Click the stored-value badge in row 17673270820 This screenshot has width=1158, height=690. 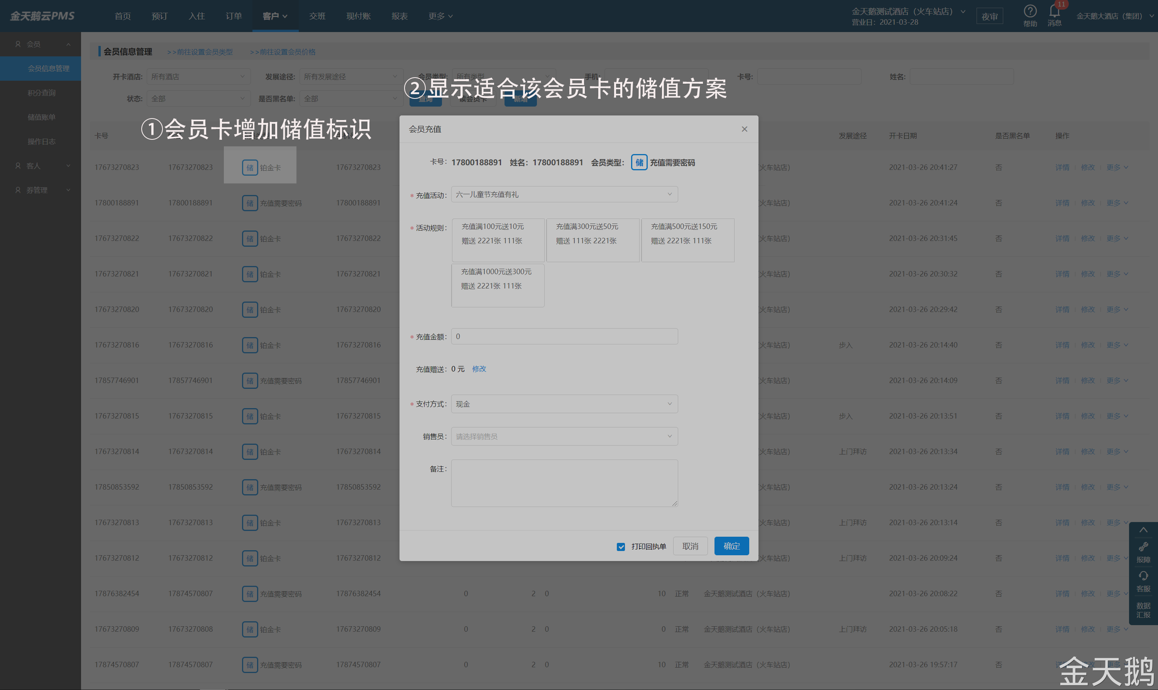[249, 310]
